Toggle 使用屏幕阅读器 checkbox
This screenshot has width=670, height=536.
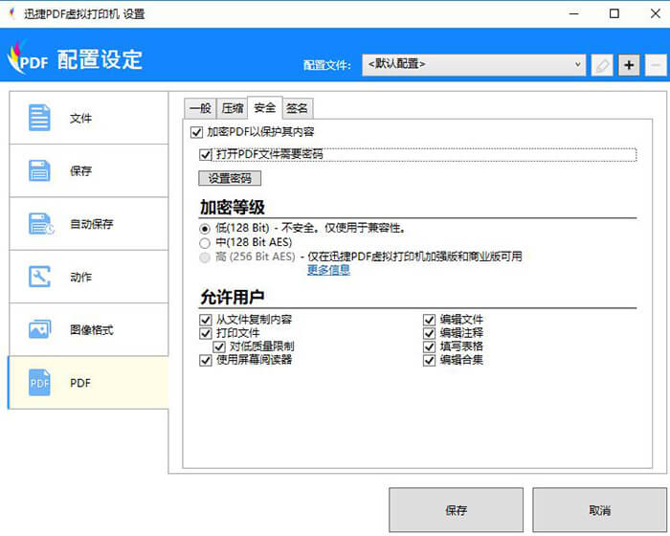206,360
